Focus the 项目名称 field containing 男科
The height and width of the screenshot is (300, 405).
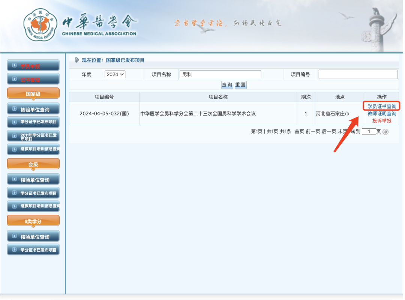tap(220, 74)
